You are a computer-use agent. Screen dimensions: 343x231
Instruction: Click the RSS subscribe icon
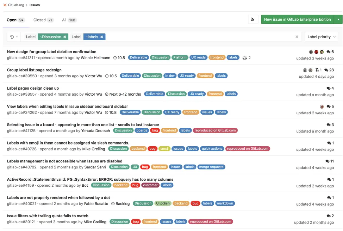(x=253, y=20)
